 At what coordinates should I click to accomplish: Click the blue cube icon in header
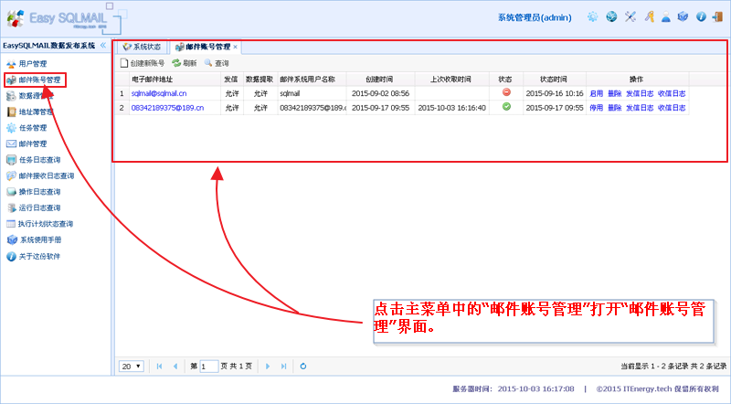pyautogui.click(x=683, y=17)
